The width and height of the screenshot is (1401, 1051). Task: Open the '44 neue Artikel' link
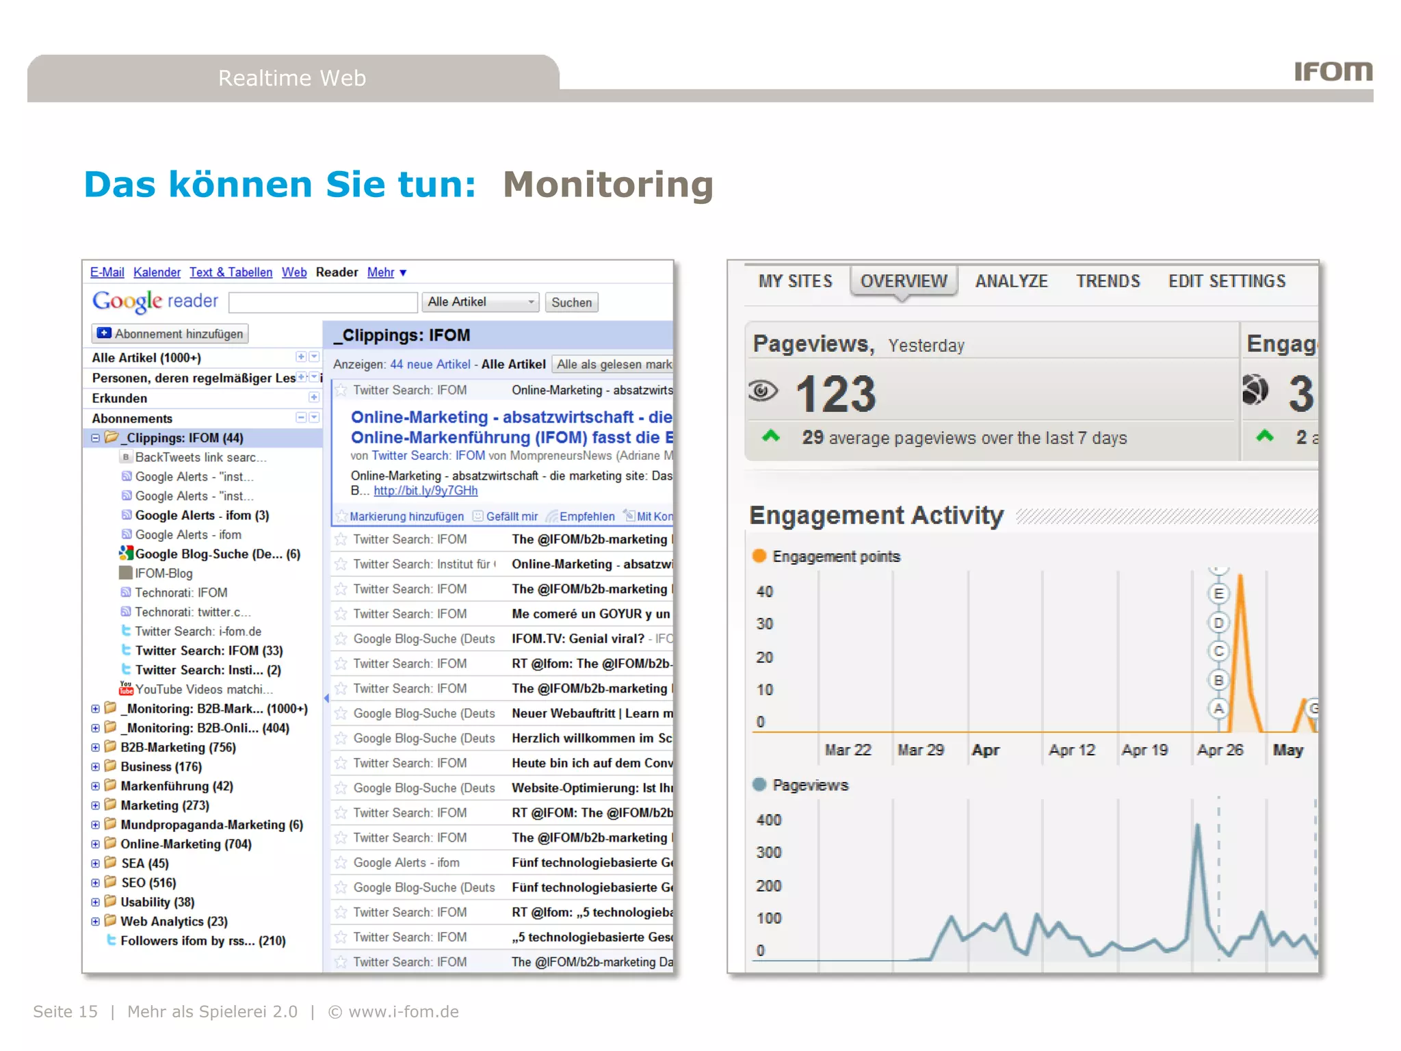(430, 365)
